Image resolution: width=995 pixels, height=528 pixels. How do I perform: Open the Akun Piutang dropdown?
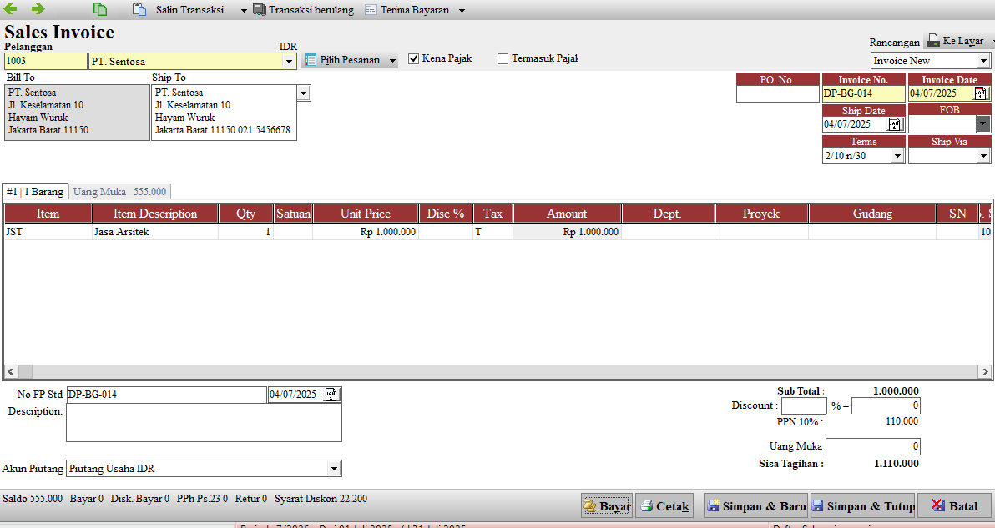(335, 469)
